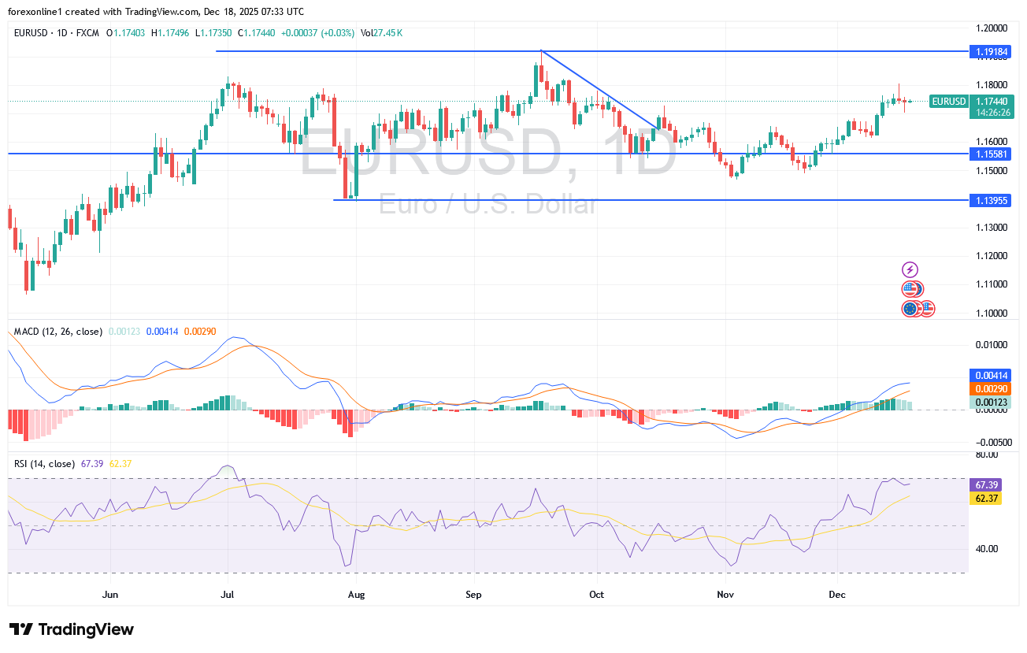This screenshot has width=1027, height=653.
Task: Open the US flag economic event marker
Action: click(911, 288)
